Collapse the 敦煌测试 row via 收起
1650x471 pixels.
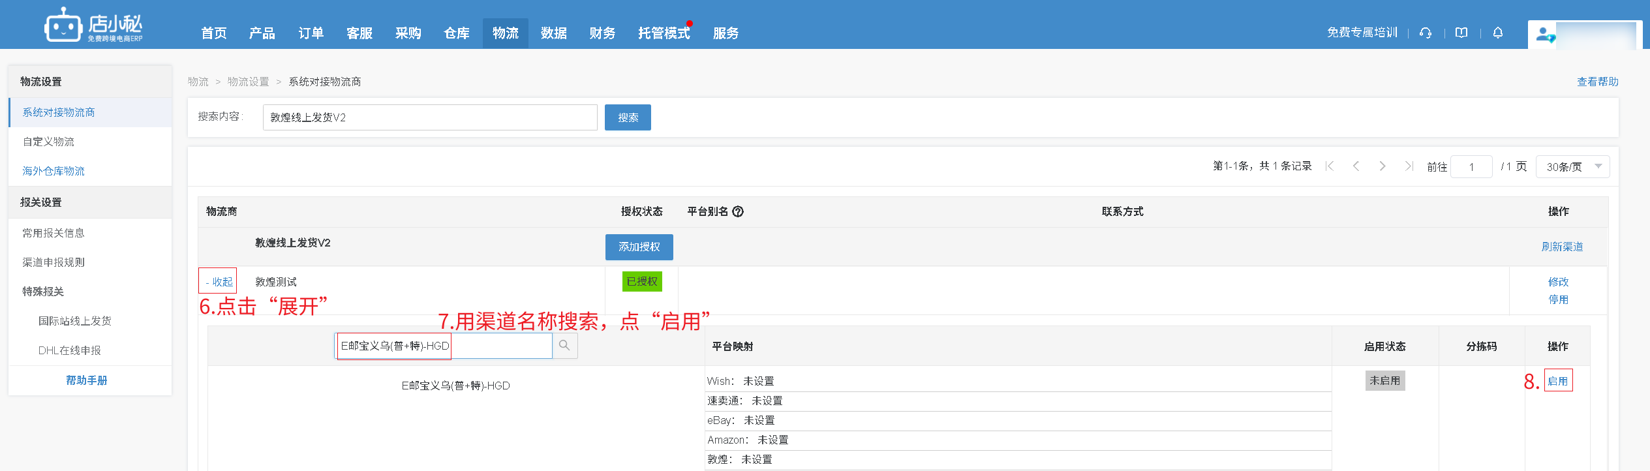[219, 282]
